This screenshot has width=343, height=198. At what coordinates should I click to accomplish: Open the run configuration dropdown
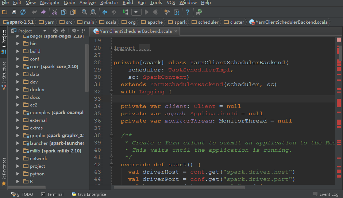click(136, 12)
